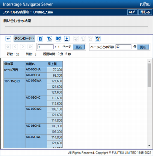Image resolution: width=153 pixels, height=156 pixels.
Task: Select the AC-07GWA model cell
Action: click(36, 87)
